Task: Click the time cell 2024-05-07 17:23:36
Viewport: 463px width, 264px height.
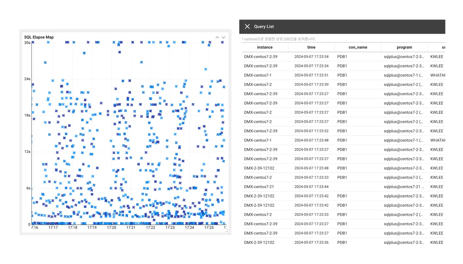Action: point(312,243)
